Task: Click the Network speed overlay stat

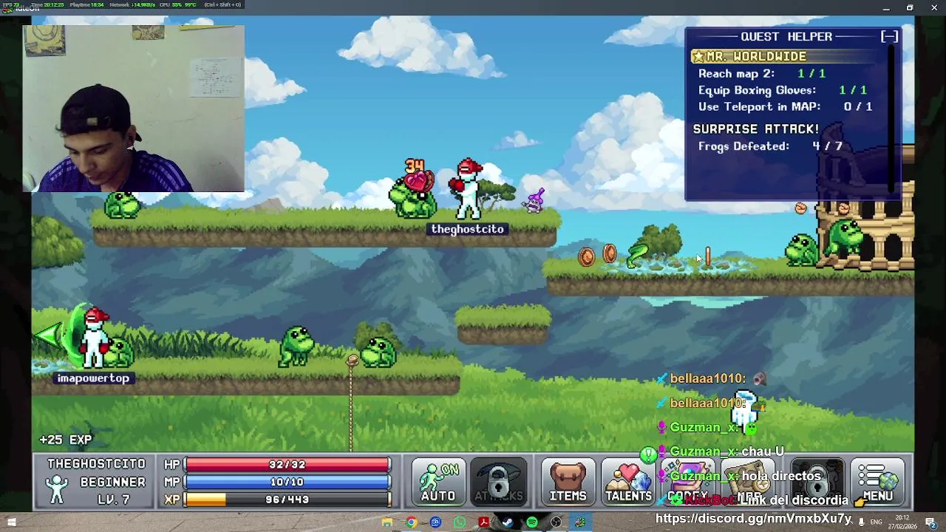Action: [132, 4]
